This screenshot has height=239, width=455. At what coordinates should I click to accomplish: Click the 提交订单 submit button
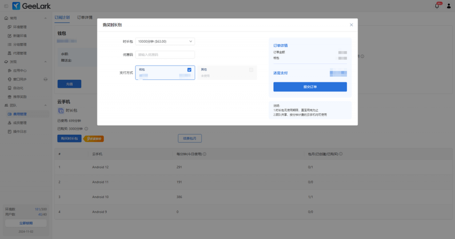pos(310,87)
